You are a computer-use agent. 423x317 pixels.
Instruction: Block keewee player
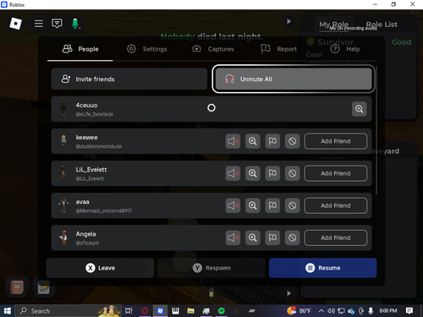click(x=292, y=141)
